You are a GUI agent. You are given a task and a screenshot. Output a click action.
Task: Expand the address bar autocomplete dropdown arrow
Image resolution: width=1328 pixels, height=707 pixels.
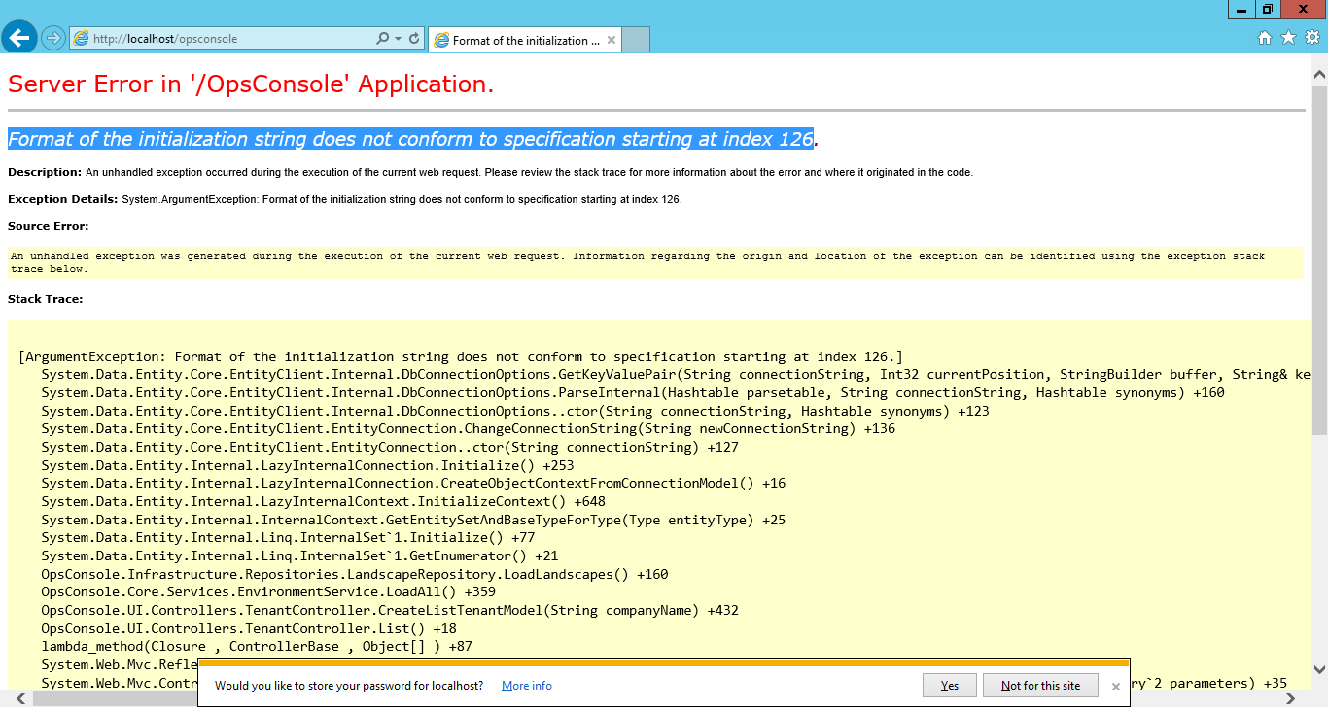[398, 39]
